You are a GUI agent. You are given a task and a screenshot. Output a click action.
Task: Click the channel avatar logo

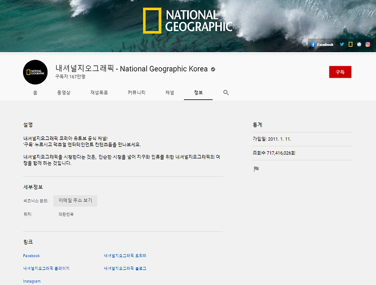click(x=35, y=72)
